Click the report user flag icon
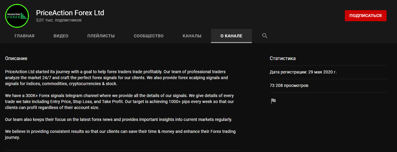The width and height of the screenshot is (397, 152). click(273, 101)
